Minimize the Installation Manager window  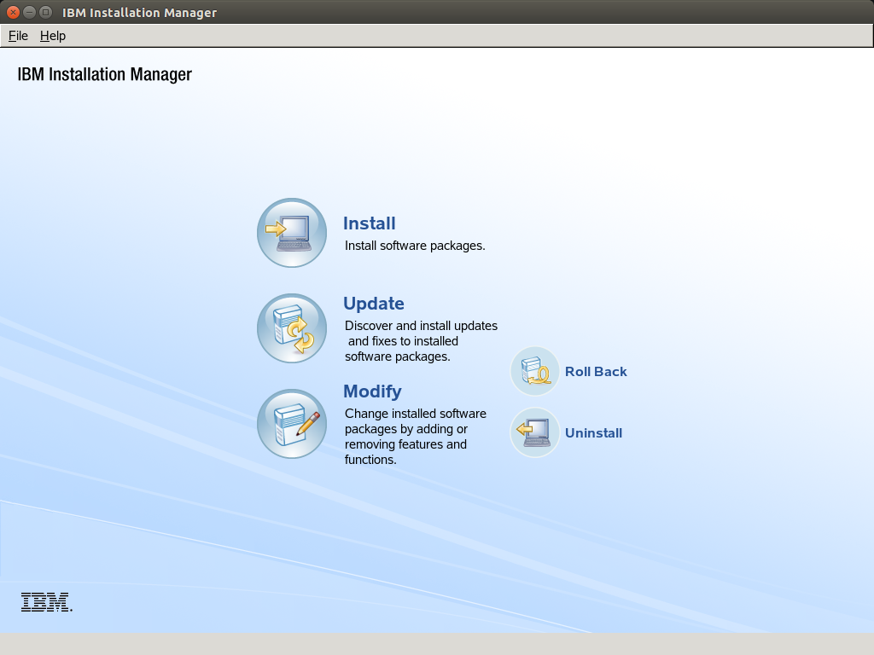pos(30,12)
